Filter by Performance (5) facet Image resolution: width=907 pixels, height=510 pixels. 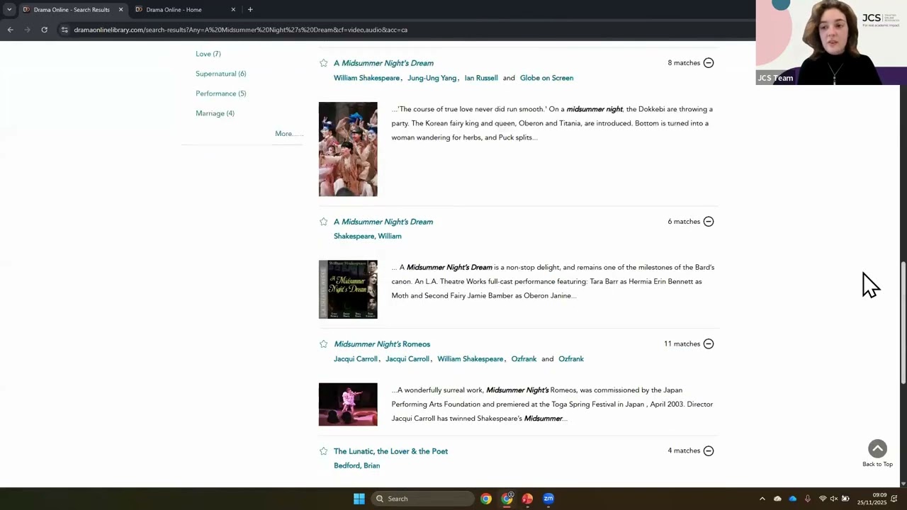coord(221,93)
